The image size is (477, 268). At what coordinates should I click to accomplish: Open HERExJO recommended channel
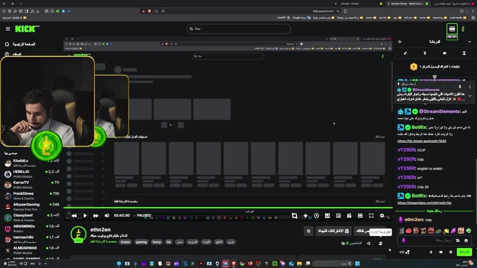click(x=32, y=174)
